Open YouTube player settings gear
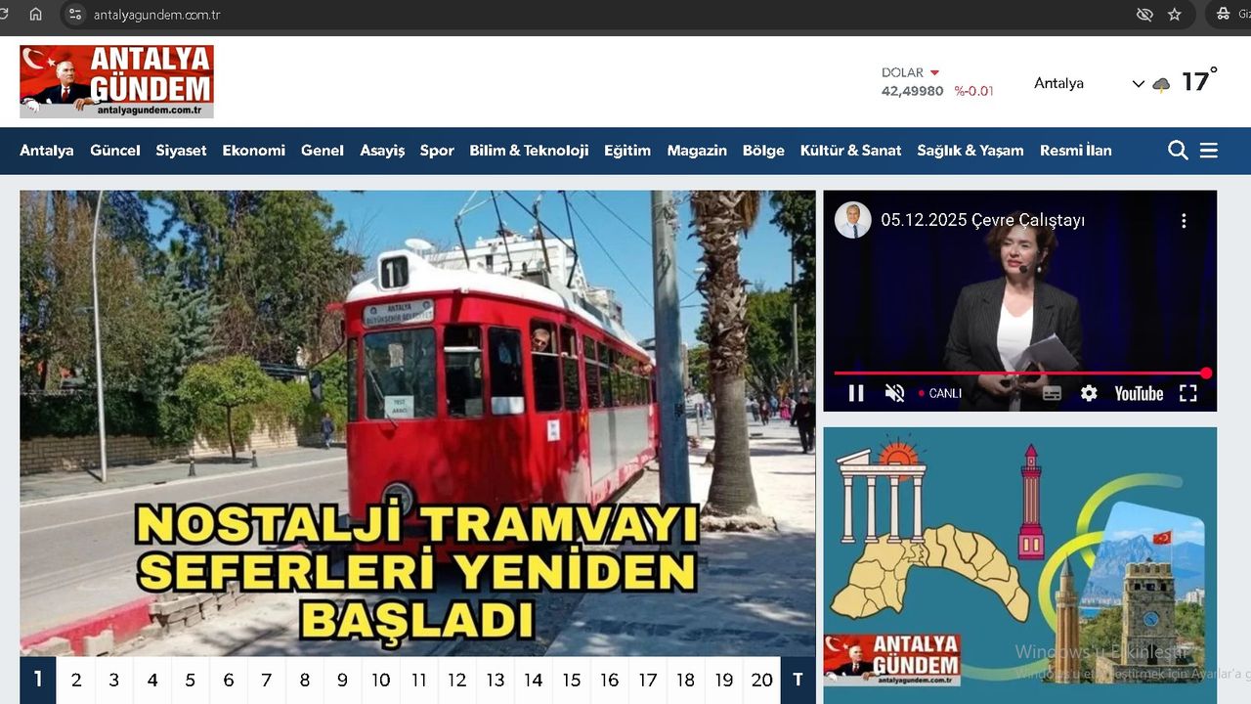This screenshot has width=1251, height=704. tap(1089, 393)
